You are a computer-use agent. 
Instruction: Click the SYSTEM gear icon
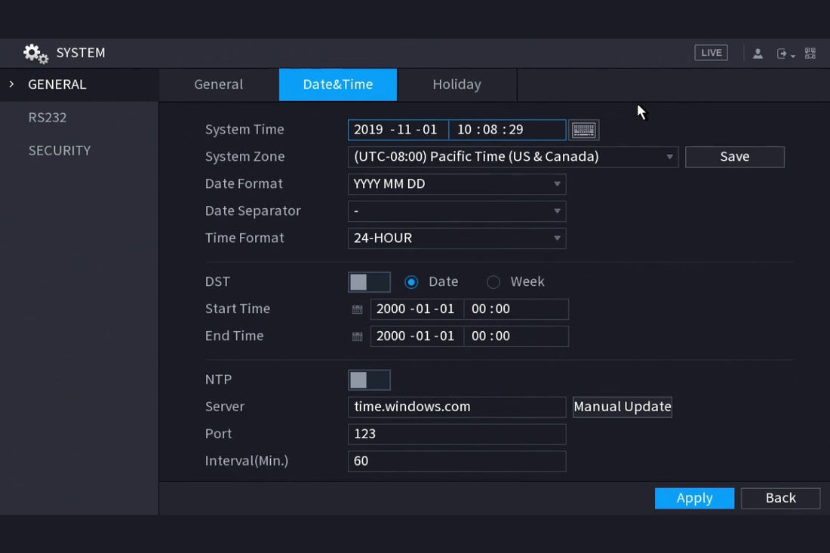pyautogui.click(x=35, y=53)
